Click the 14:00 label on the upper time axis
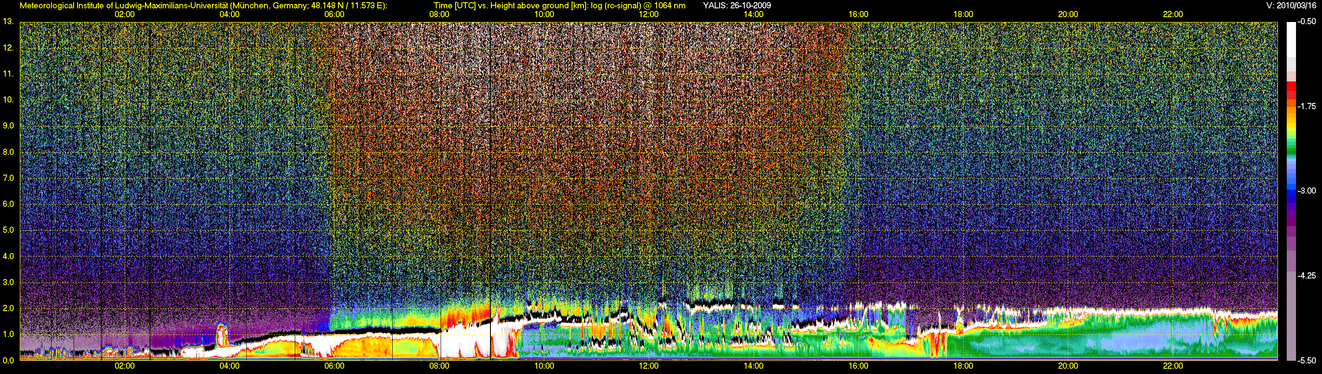The image size is (1322, 374). tap(754, 15)
